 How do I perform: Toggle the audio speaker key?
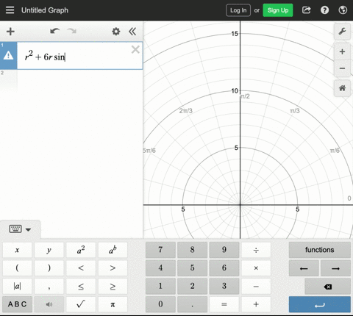49,304
